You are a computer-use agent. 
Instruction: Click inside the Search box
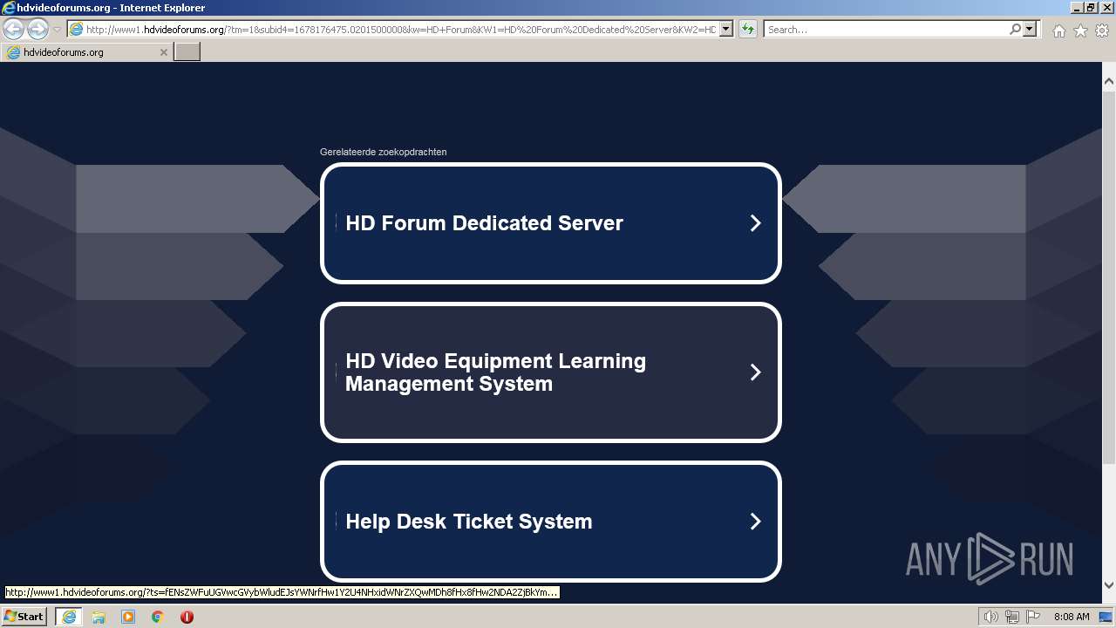(x=885, y=30)
